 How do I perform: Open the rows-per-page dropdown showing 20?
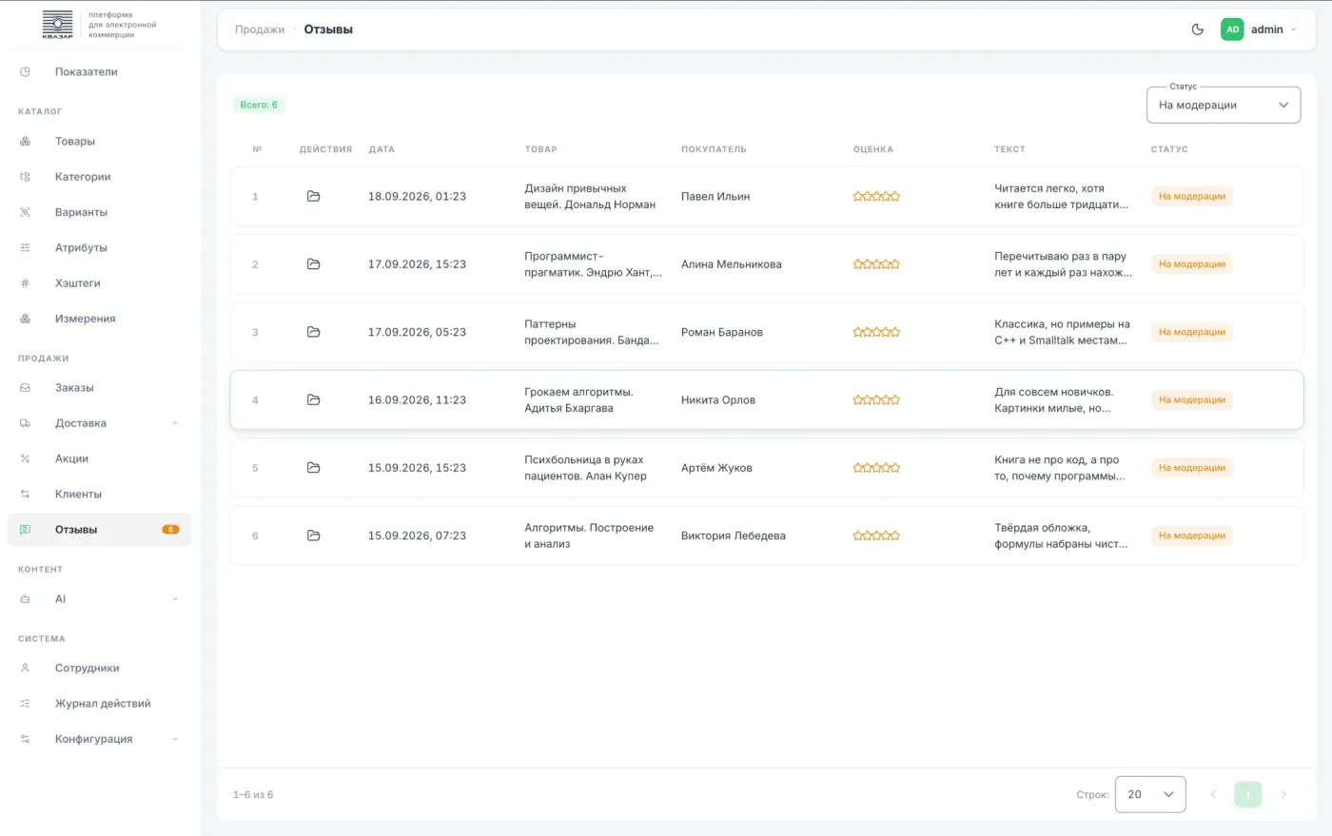tap(1150, 794)
